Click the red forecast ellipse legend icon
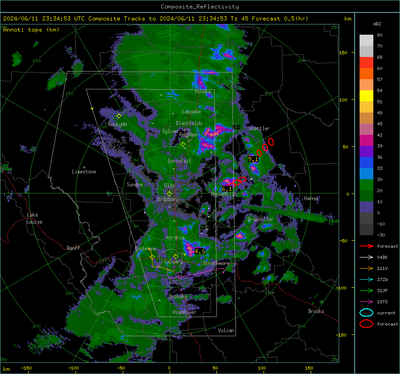The image size is (400, 374). [x=366, y=324]
